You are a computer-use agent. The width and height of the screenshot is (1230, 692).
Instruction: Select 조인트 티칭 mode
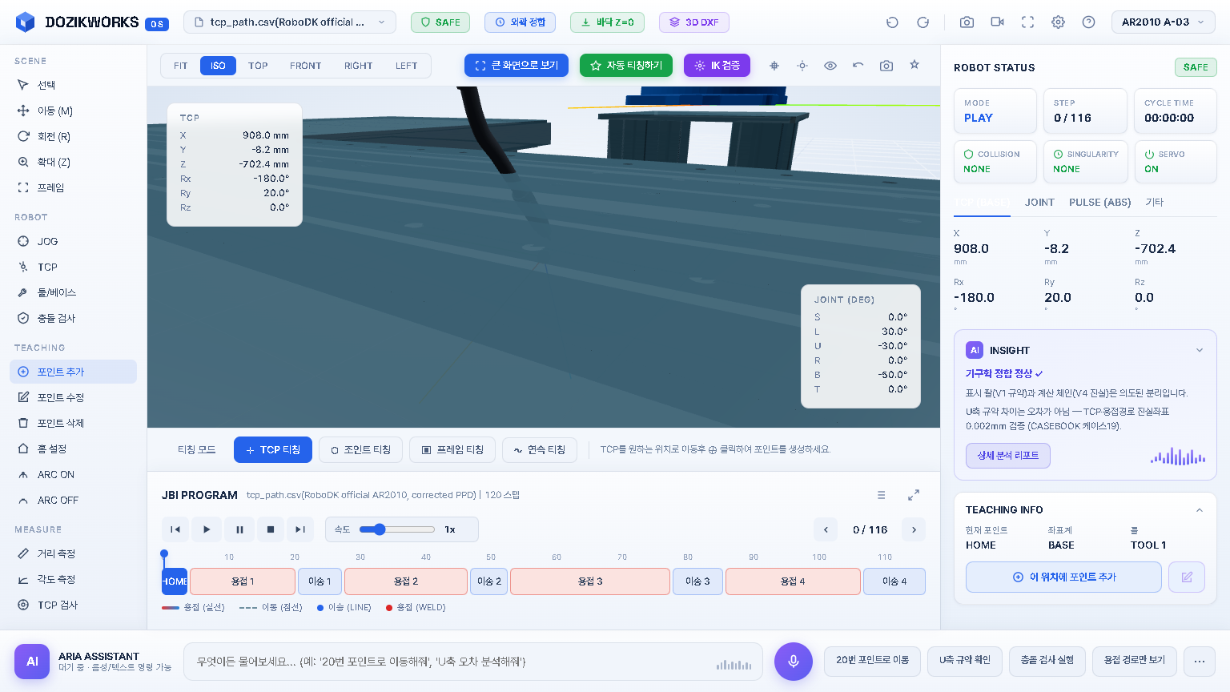[x=360, y=450]
